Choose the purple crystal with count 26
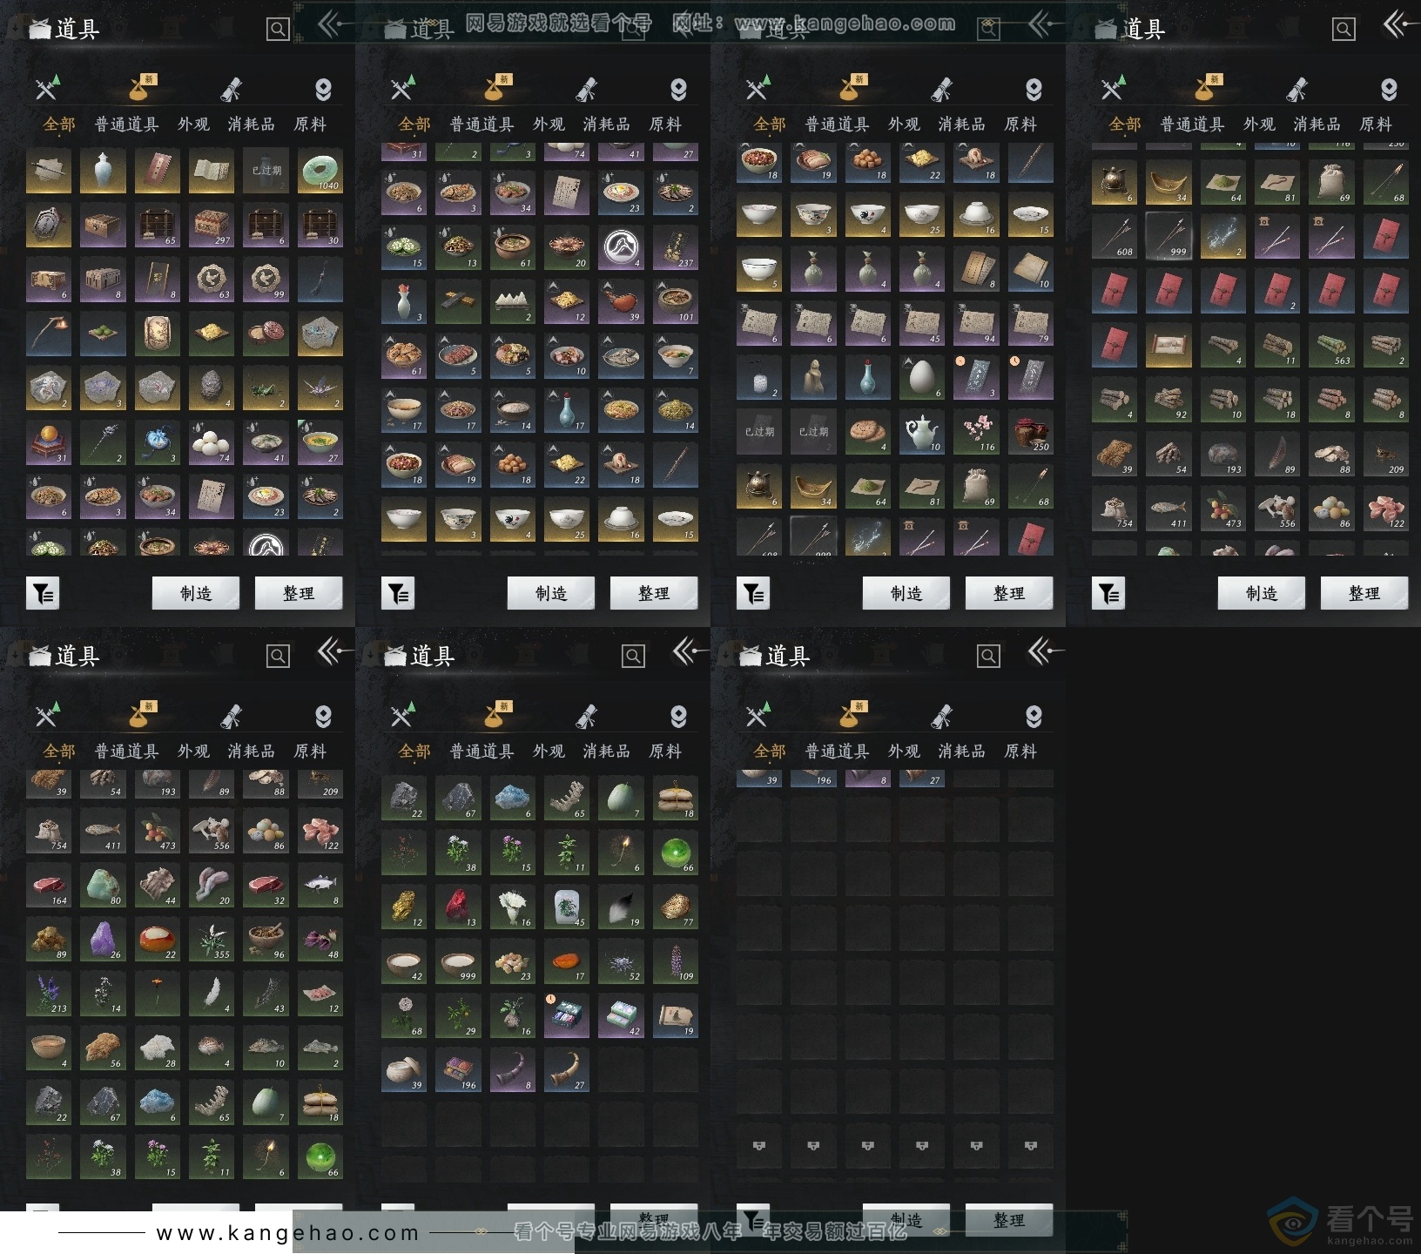The width and height of the screenshot is (1421, 1254). tap(103, 939)
